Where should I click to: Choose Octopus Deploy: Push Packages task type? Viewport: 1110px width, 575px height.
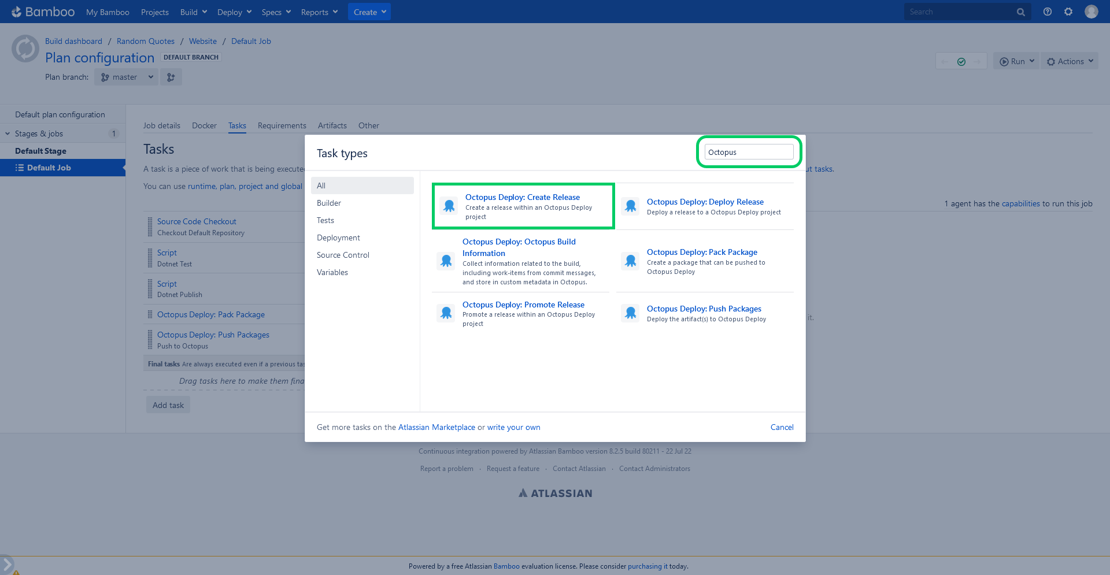(704, 309)
